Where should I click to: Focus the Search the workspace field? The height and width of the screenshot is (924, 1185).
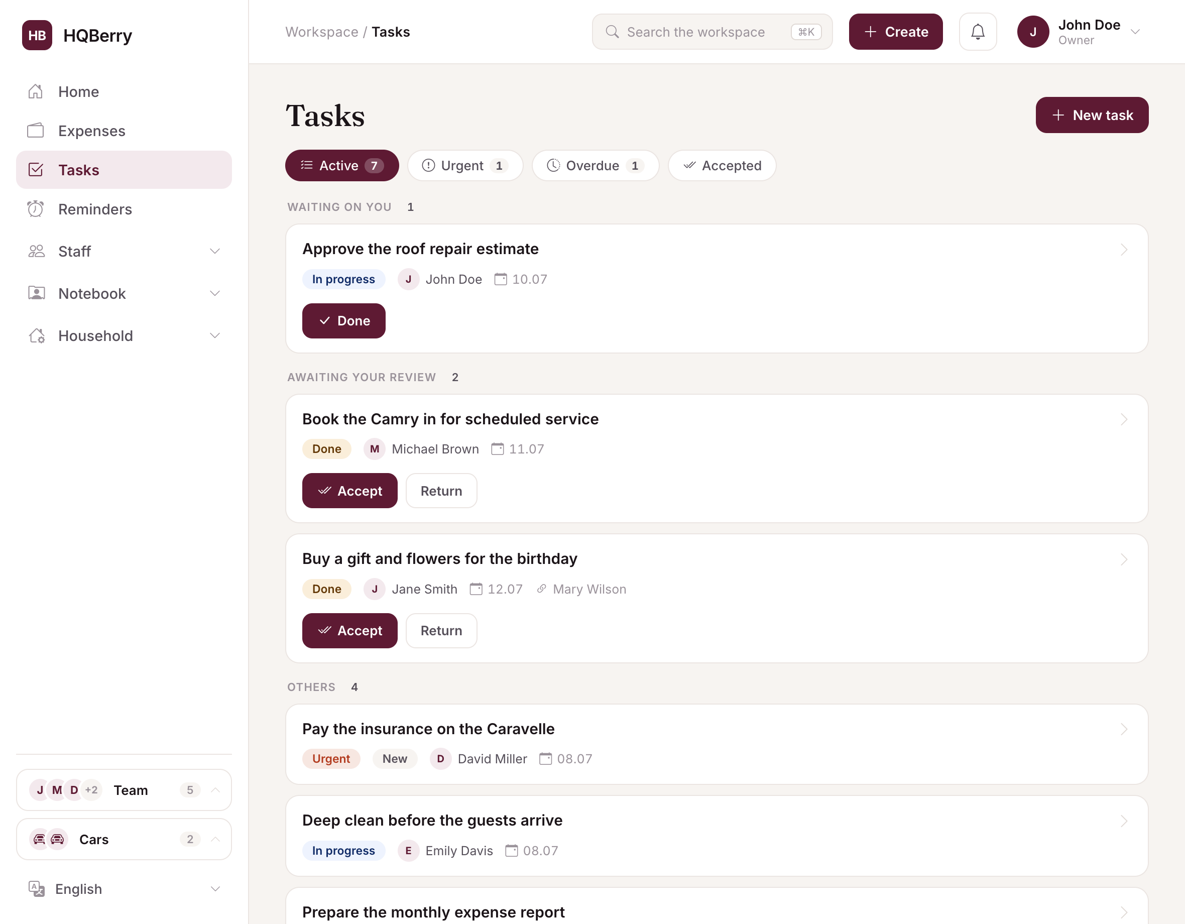pyautogui.click(x=712, y=32)
